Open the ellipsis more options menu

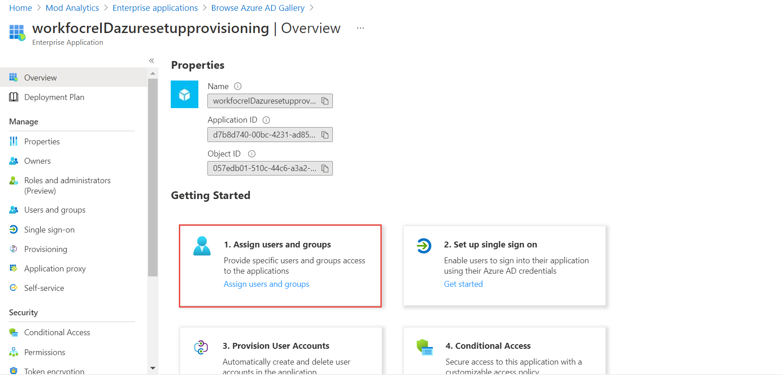coord(360,28)
